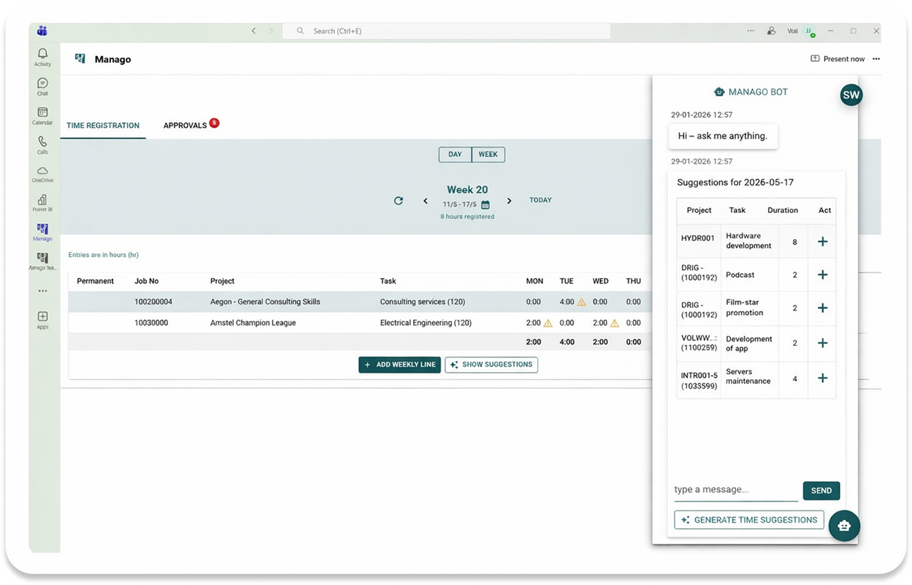Click the Monday 2:00 cell for Amstel
The image size is (912, 585).
[534, 323]
